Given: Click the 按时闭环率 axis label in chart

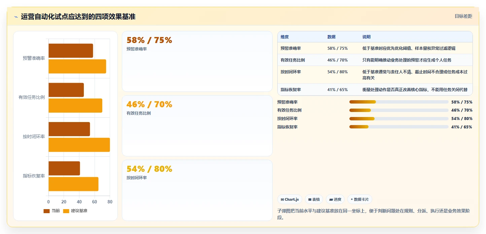Looking at the screenshot, I should [34, 137].
